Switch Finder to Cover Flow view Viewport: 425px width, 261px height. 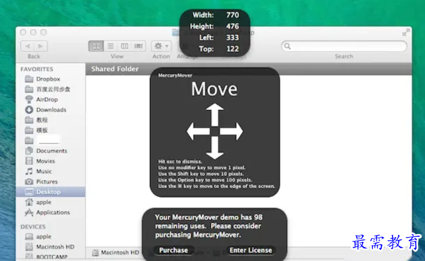(138, 46)
